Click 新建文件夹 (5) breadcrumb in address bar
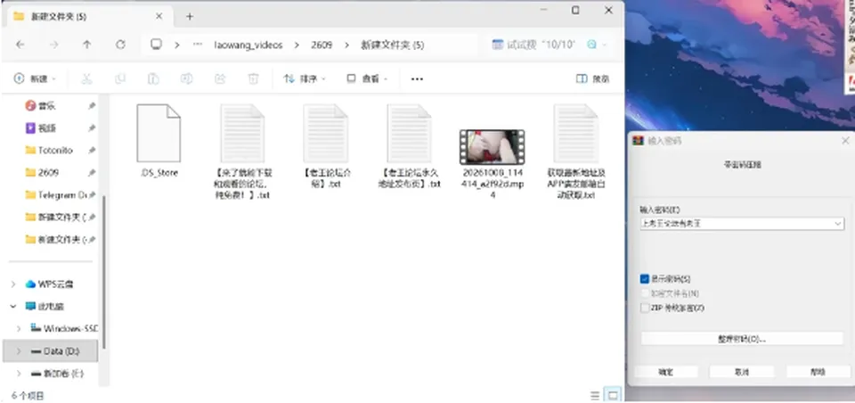This screenshot has width=855, height=403. [392, 45]
